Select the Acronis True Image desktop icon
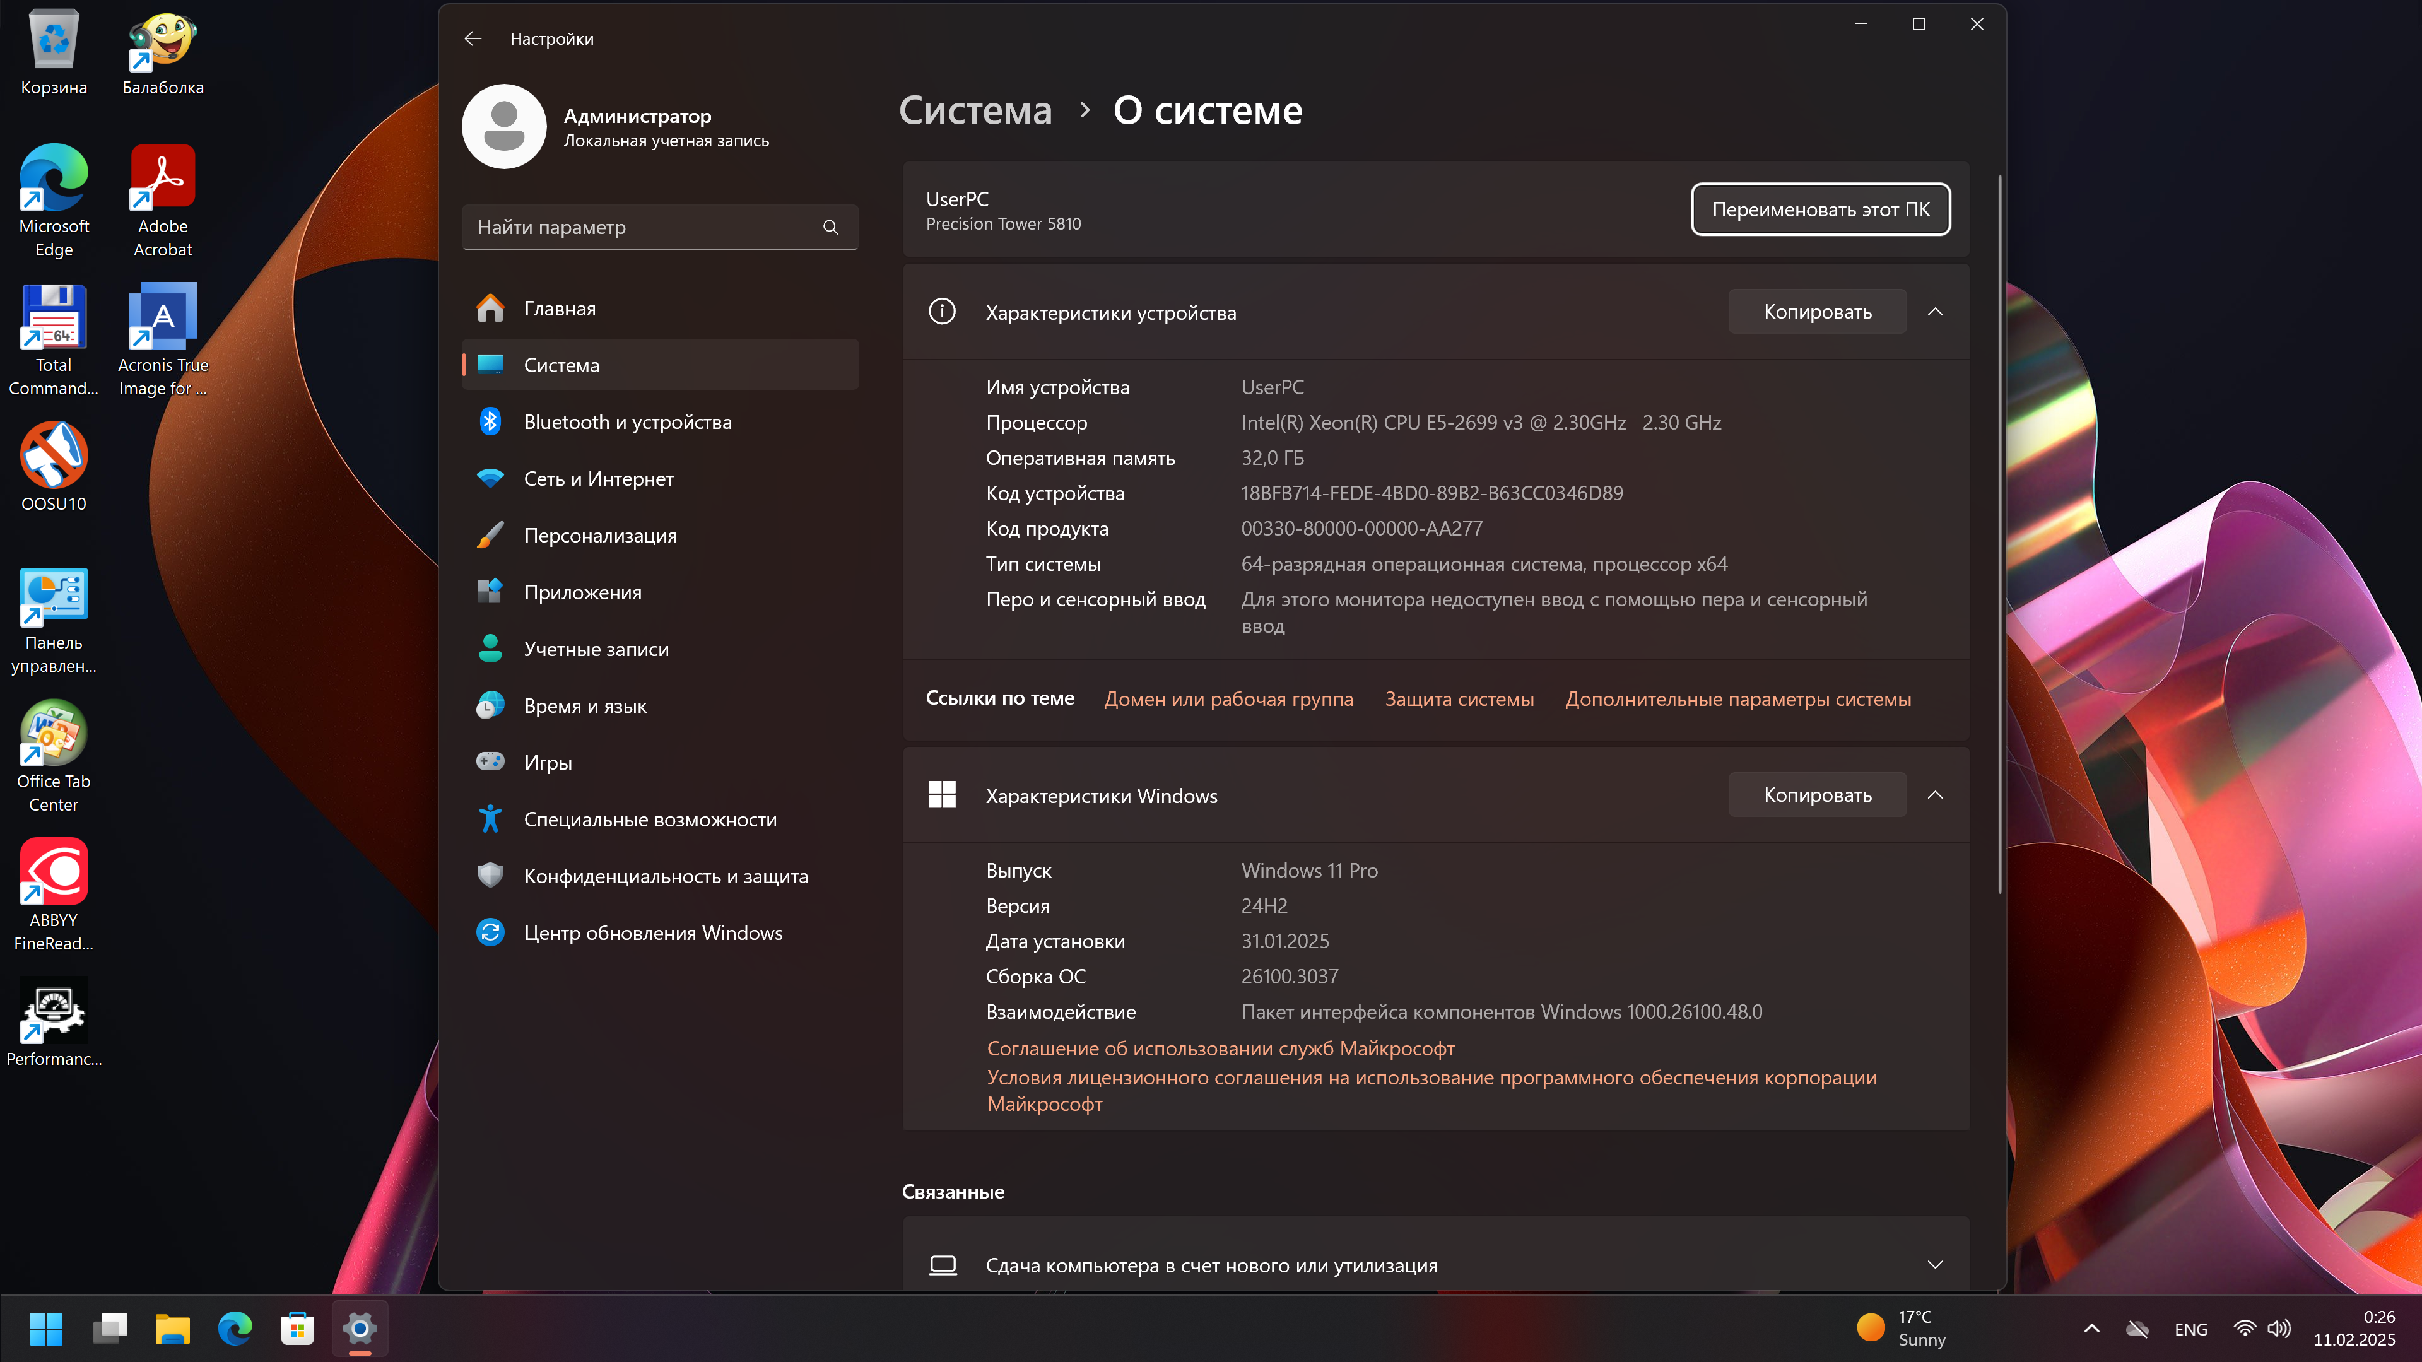The height and width of the screenshot is (1362, 2422). point(163,339)
